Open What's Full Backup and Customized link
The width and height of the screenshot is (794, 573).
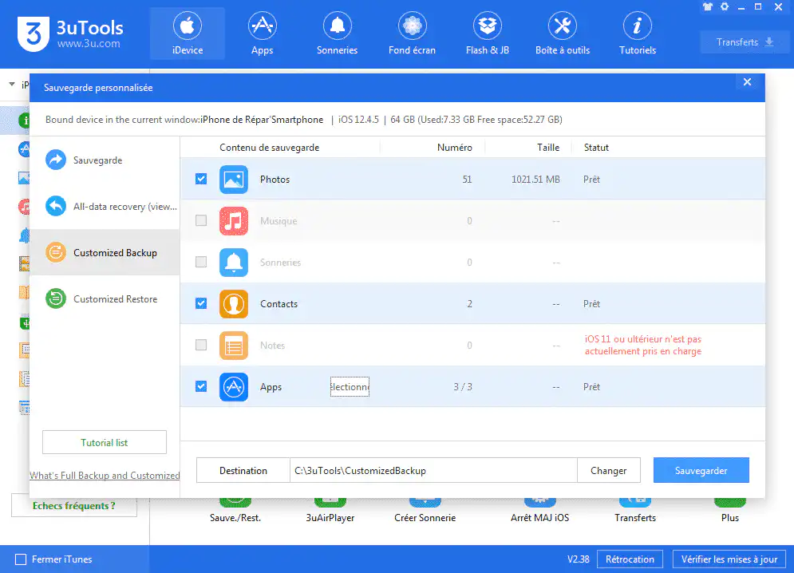(x=105, y=476)
